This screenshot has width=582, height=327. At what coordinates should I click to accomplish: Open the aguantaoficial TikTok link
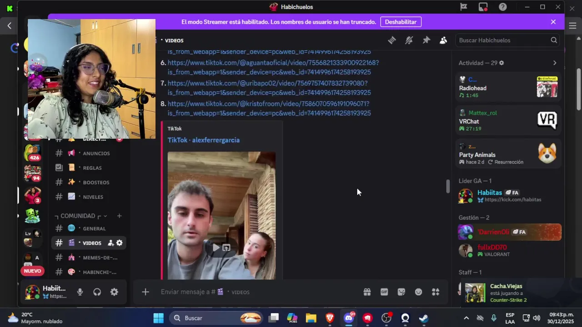coord(273,67)
